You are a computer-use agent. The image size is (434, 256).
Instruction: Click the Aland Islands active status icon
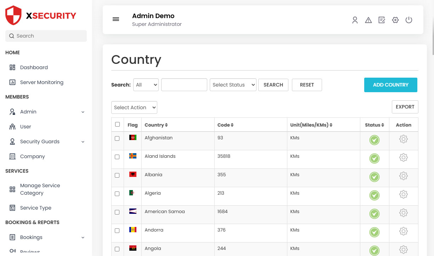[x=374, y=158]
